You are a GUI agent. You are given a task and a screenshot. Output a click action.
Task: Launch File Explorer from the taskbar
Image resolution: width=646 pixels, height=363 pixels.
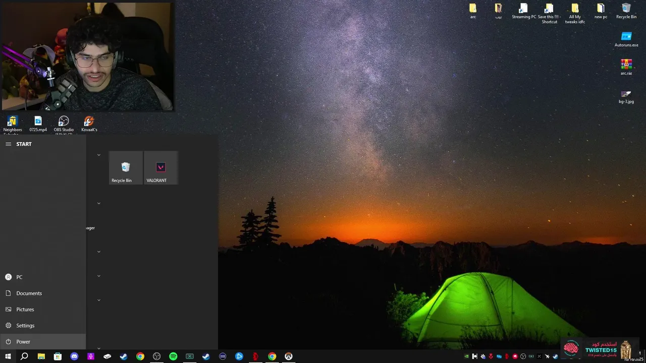point(41,356)
